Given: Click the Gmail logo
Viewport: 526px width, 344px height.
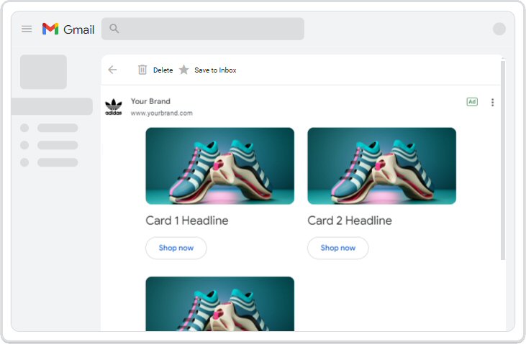Looking at the screenshot, I should [68, 29].
